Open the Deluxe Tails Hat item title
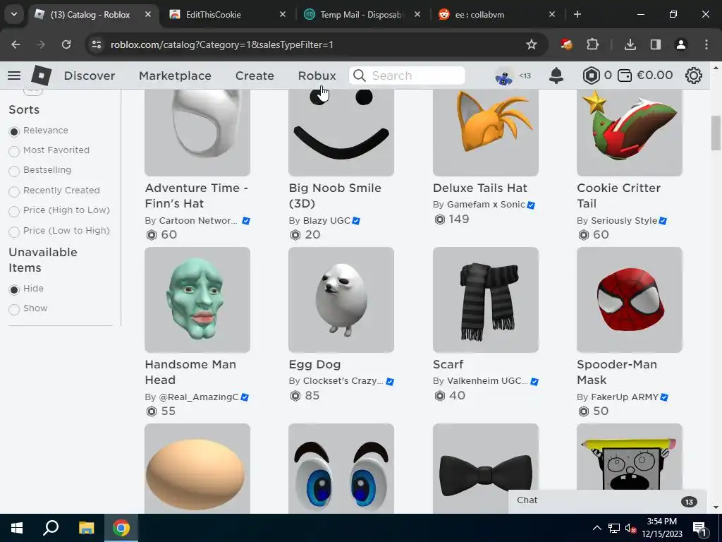The image size is (722, 542). 479,188
